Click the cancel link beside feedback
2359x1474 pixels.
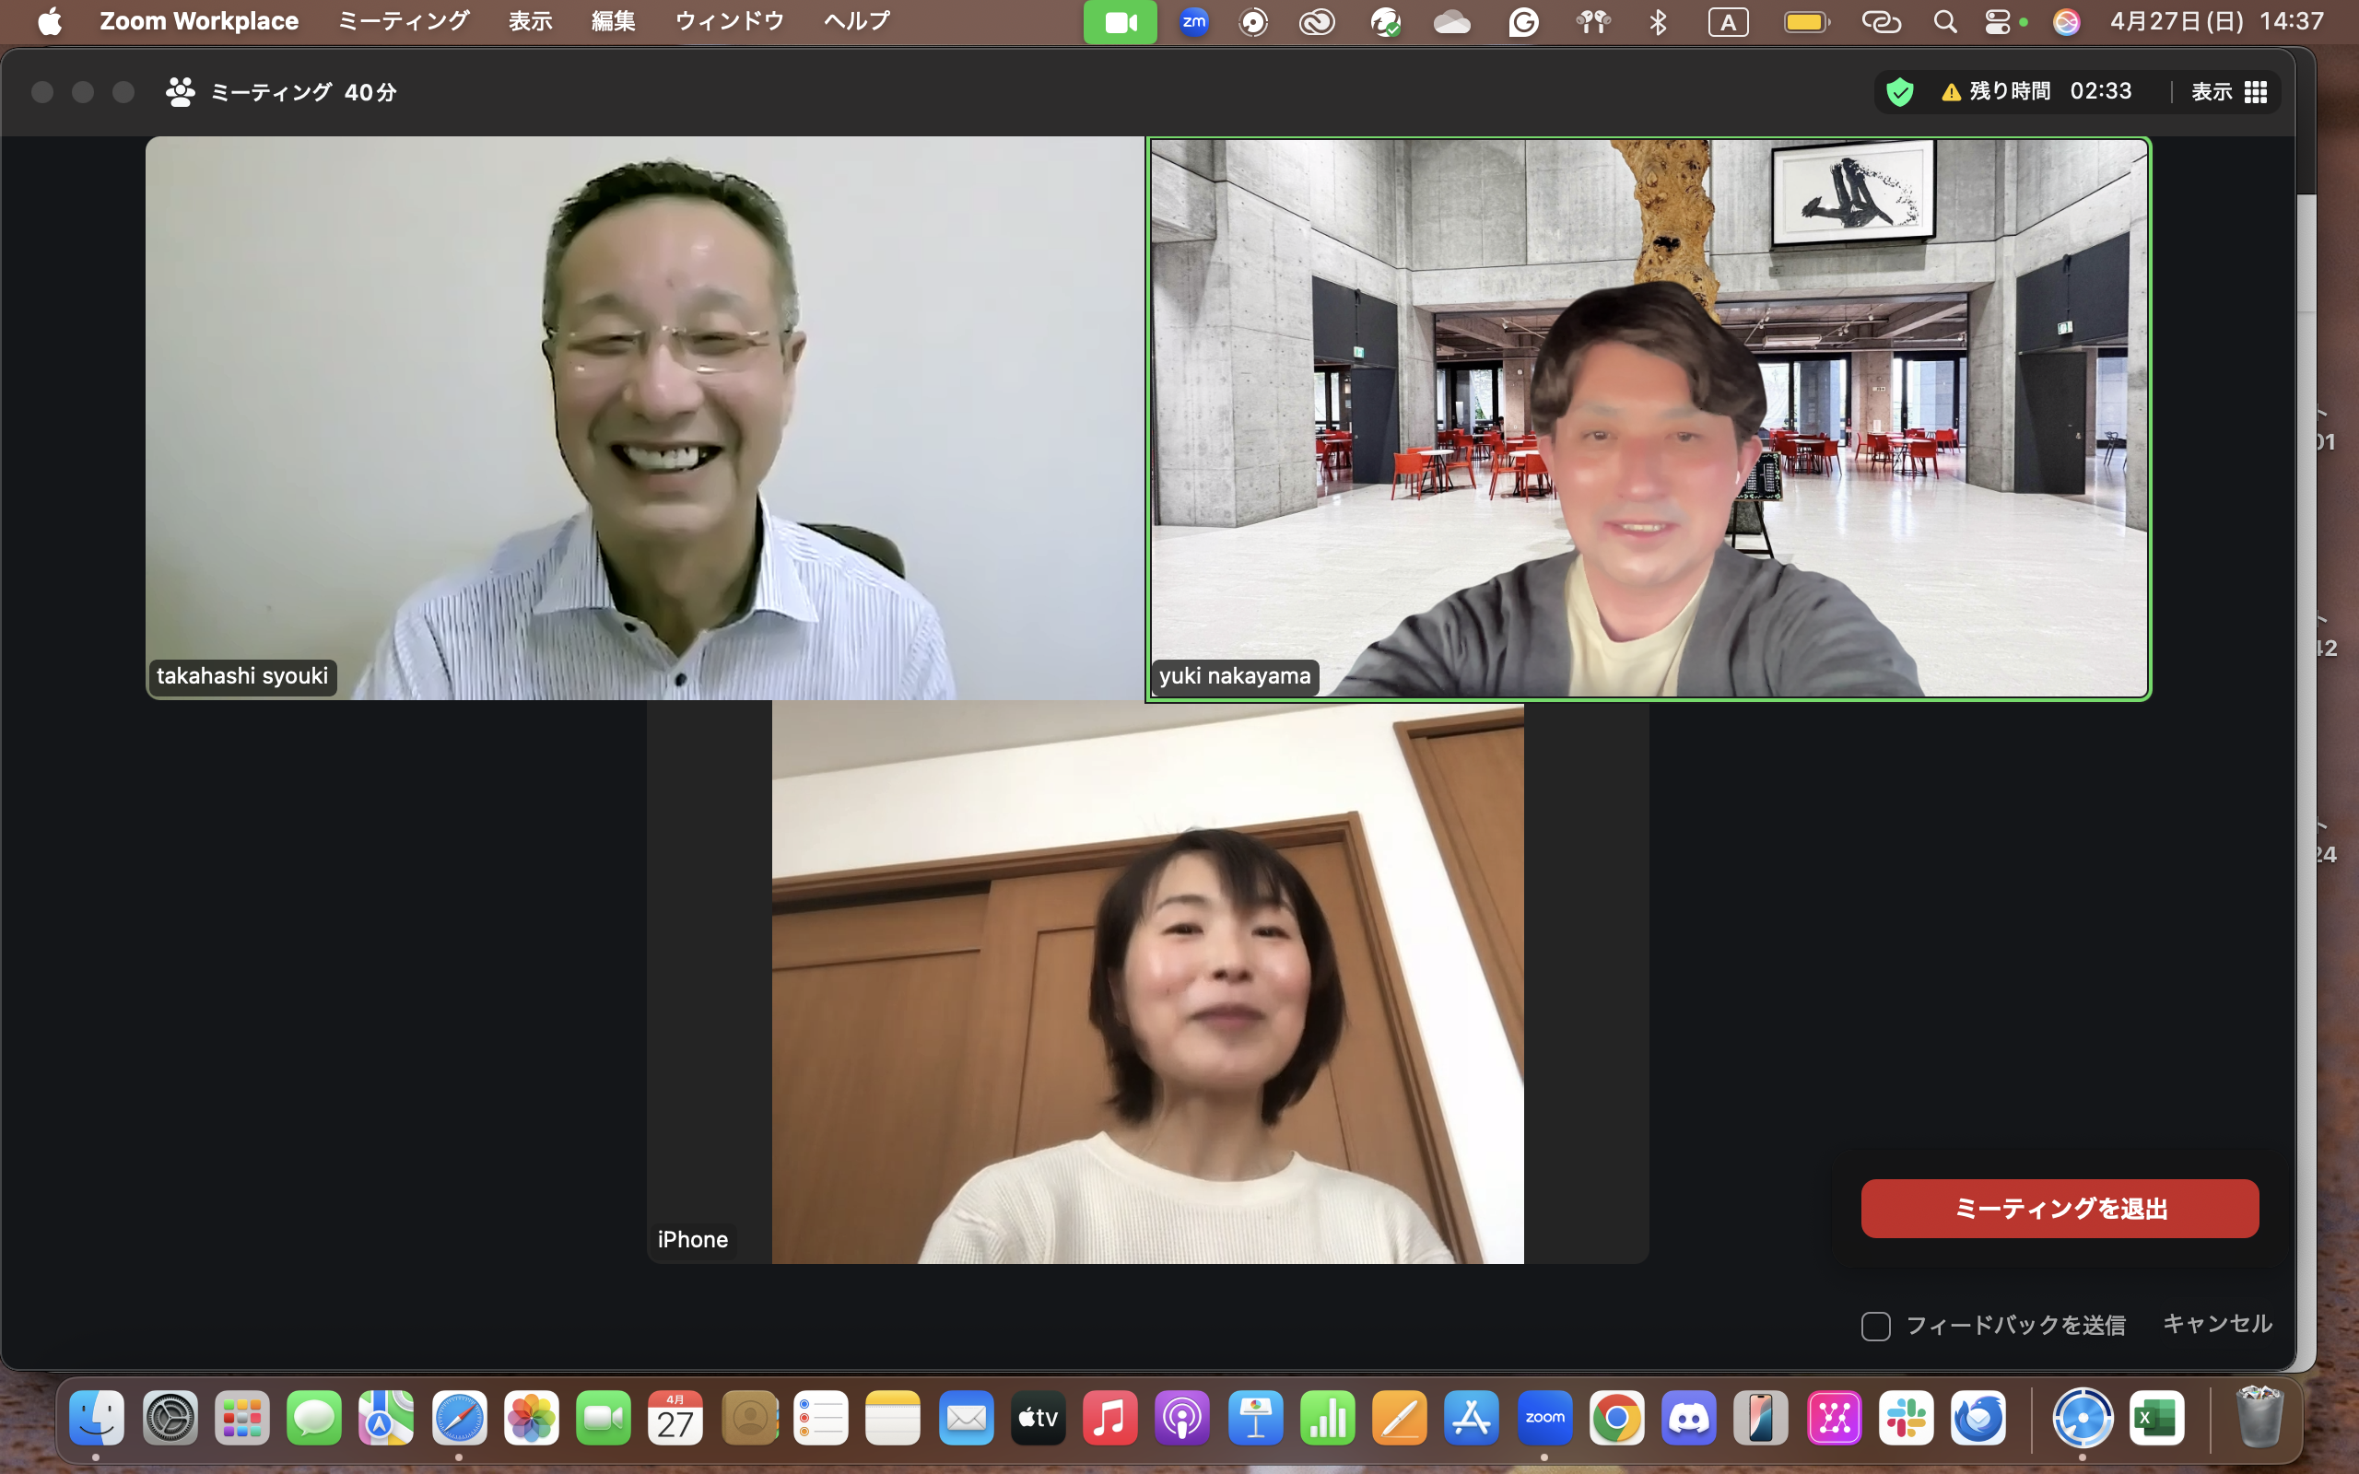pyautogui.click(x=2217, y=1324)
